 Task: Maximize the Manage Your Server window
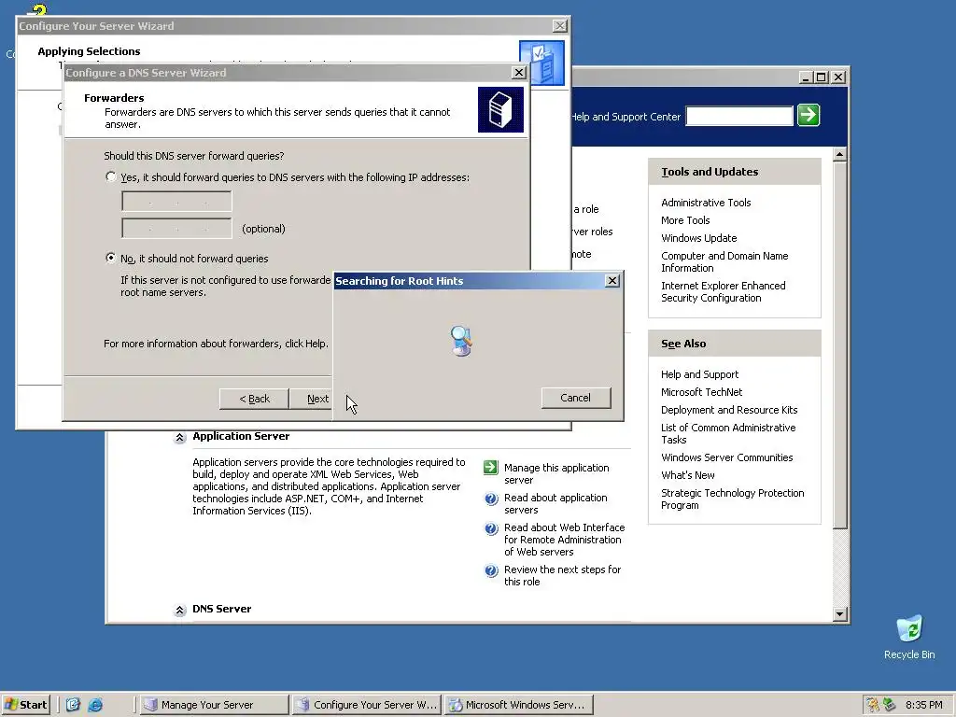[x=821, y=77]
